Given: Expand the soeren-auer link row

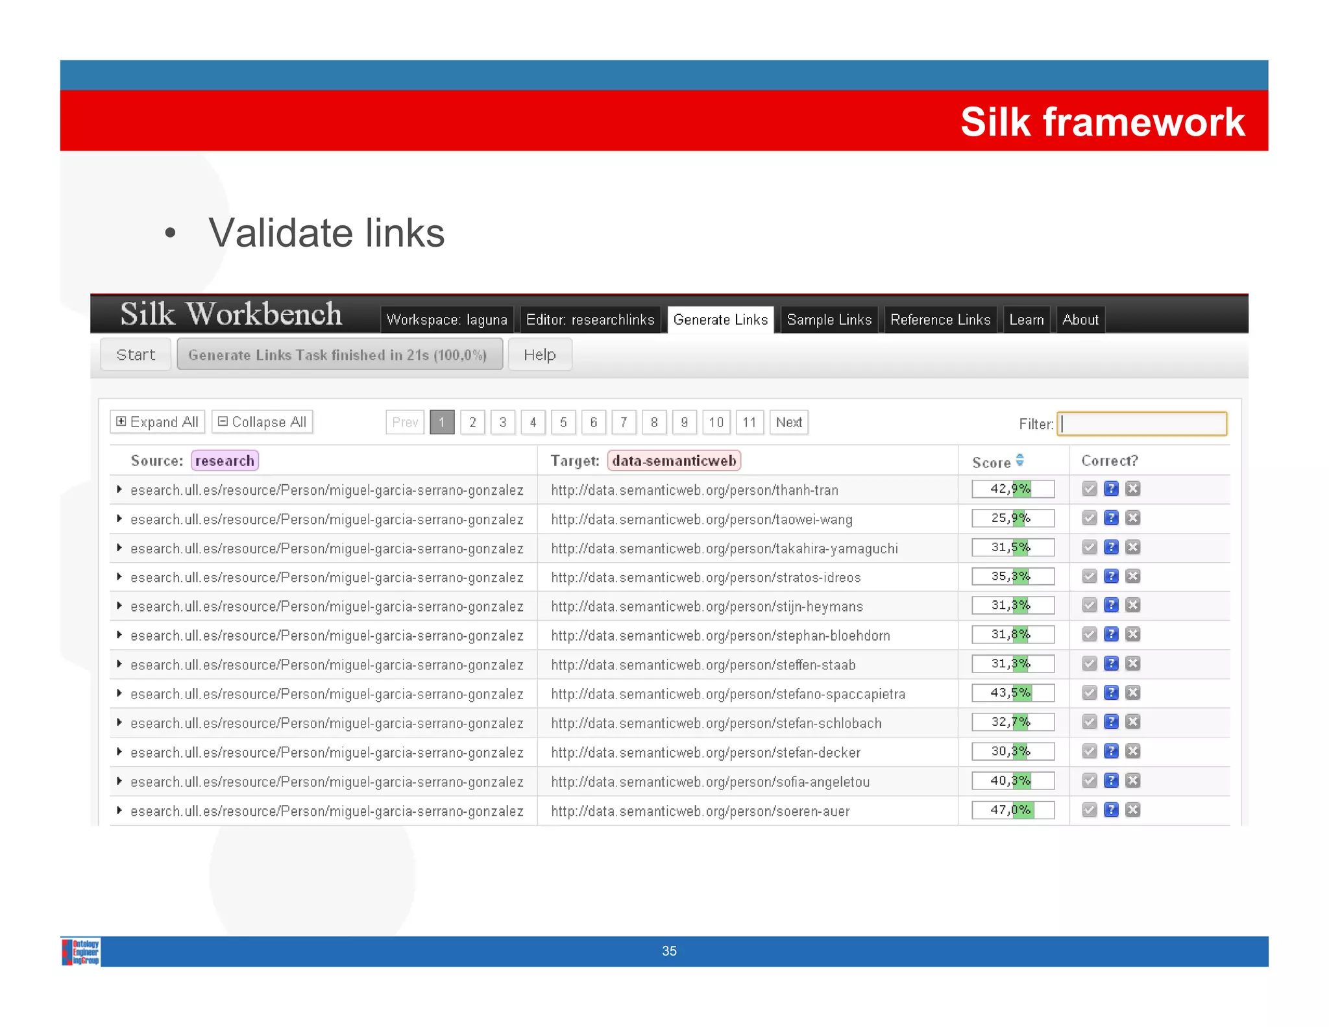Looking at the screenshot, I should (x=119, y=810).
